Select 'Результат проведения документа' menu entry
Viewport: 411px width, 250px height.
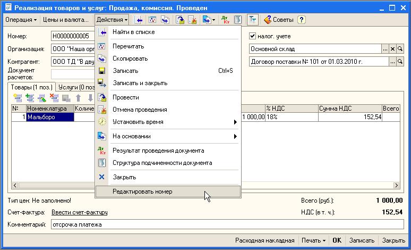[x=168, y=151]
